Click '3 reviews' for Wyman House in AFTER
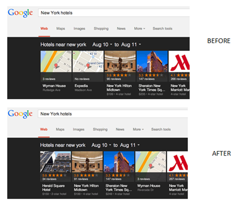The image size is (241, 201). point(144,179)
